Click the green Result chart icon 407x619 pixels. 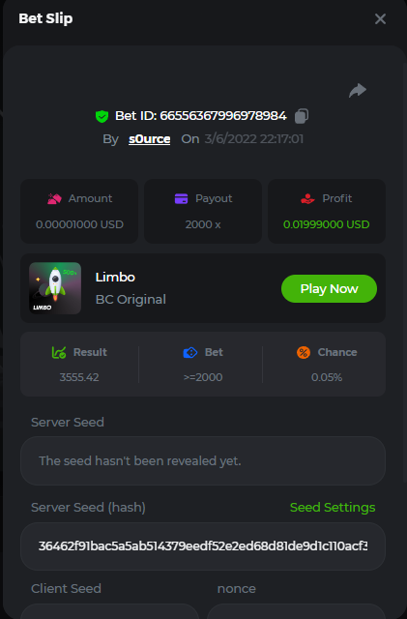[59, 352]
